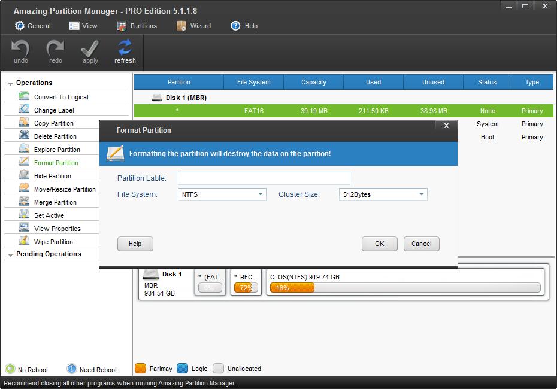Image resolution: width=557 pixels, height=389 pixels.
Task: Click the undo arrow icon
Action: (20, 48)
